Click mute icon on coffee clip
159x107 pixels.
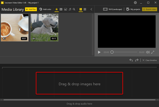click(x=4, y=38)
